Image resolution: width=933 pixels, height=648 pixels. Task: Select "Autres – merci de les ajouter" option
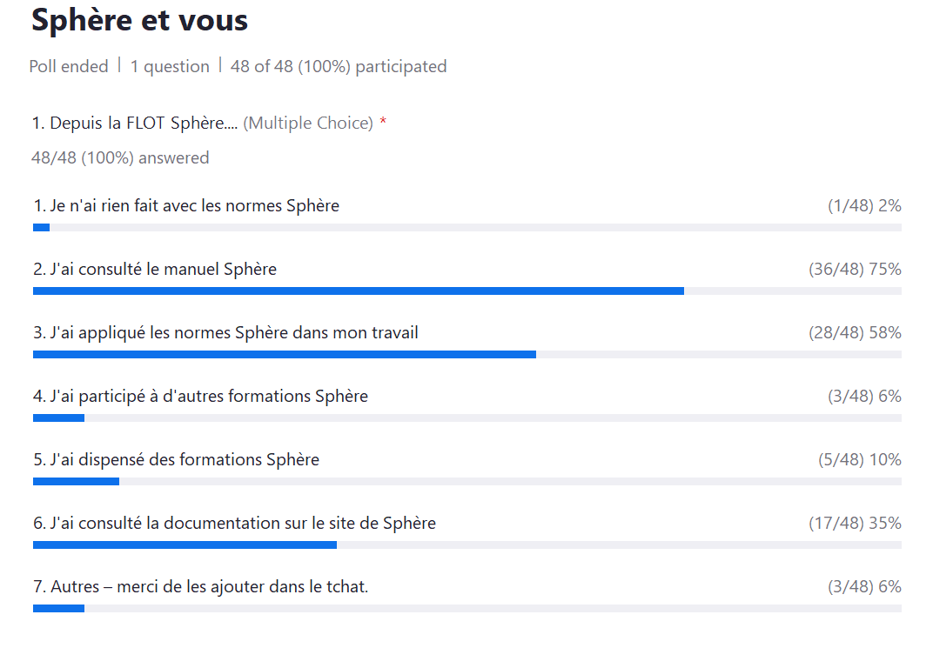[200, 587]
